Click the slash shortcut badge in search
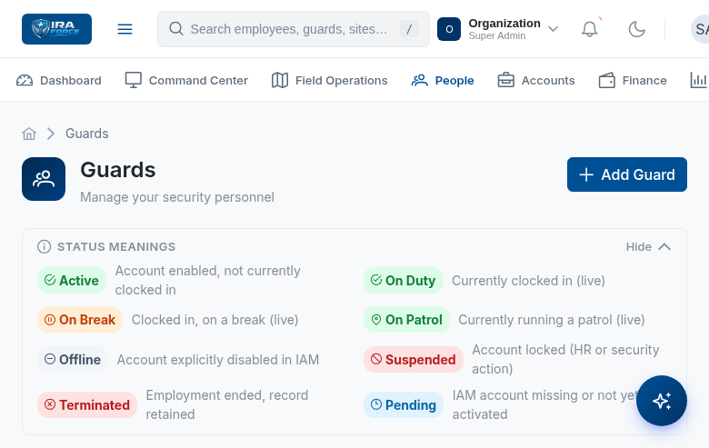 (x=409, y=29)
